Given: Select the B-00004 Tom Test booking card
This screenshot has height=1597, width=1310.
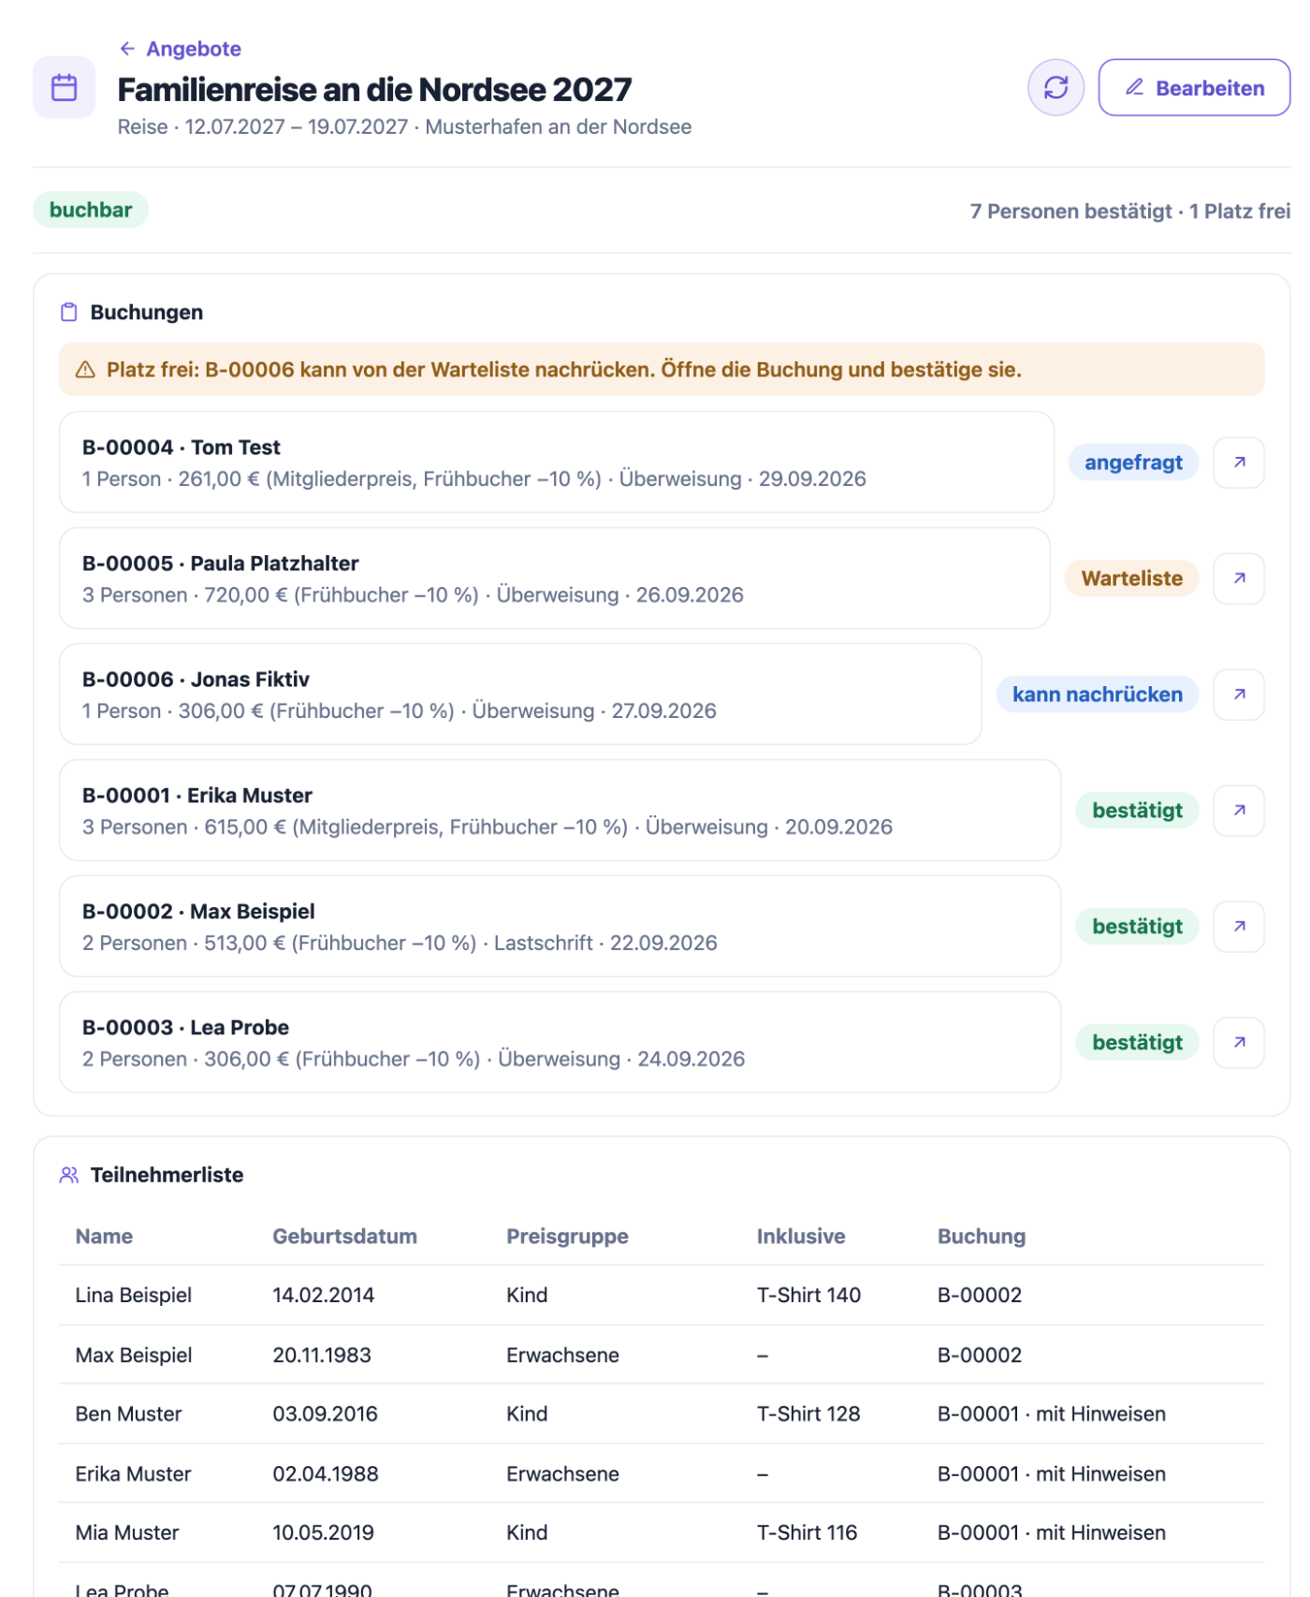Looking at the screenshot, I should pyautogui.click(x=557, y=462).
